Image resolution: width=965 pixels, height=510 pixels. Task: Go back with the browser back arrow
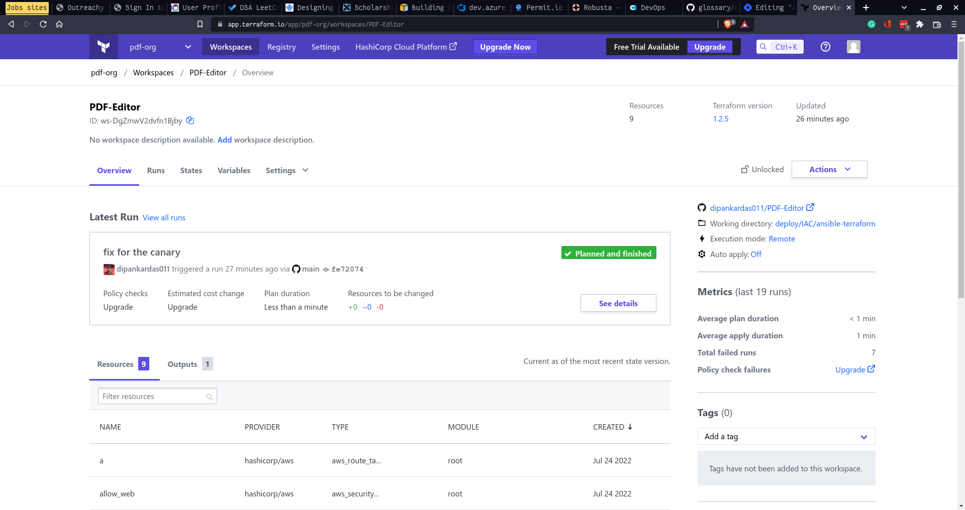(x=11, y=24)
